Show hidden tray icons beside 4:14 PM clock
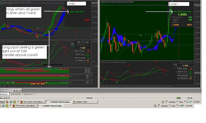The height and width of the screenshot is (123, 206). 180,106
